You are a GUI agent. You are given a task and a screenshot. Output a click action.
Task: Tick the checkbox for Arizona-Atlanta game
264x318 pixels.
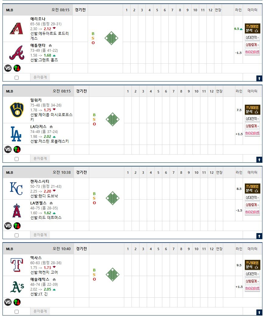point(17,78)
